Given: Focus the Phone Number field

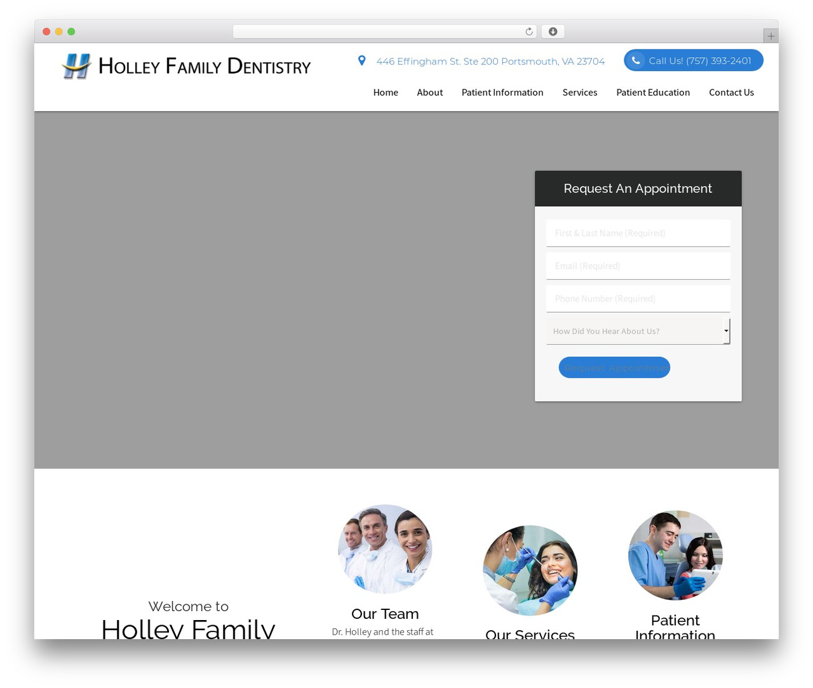Looking at the screenshot, I should point(638,298).
